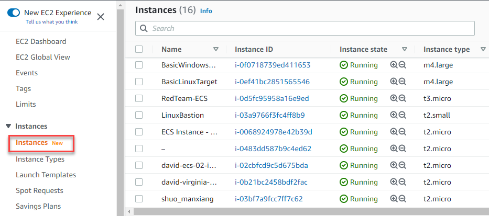Screen dimensions: 489x216
Task: Close the EC2 navigation sidebar with X
Action: point(101,16)
